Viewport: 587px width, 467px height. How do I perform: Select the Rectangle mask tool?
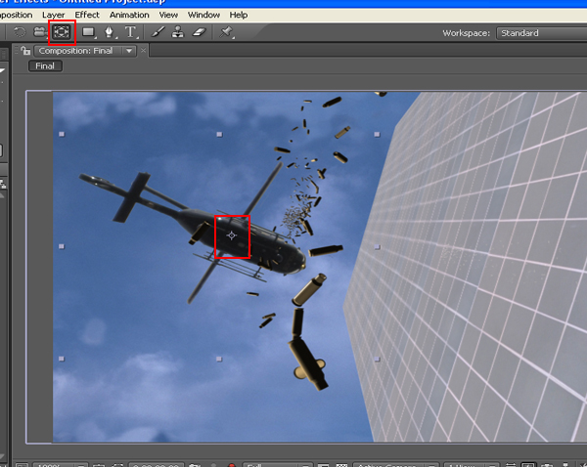click(x=89, y=32)
